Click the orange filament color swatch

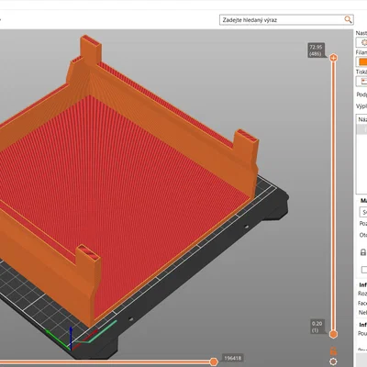pyautogui.click(x=362, y=61)
